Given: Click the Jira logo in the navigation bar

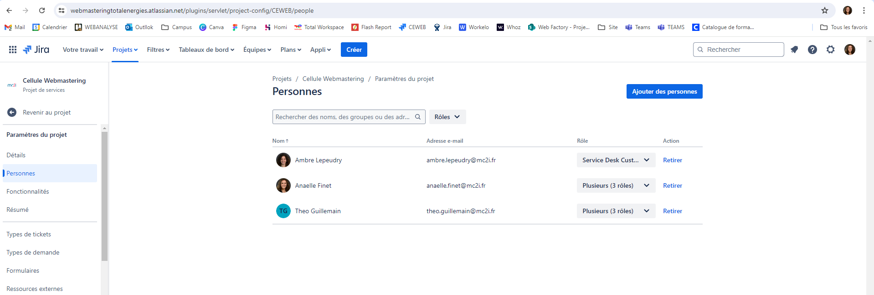Looking at the screenshot, I should [x=36, y=50].
